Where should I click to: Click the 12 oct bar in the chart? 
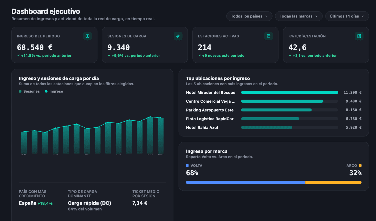(x=150, y=135)
